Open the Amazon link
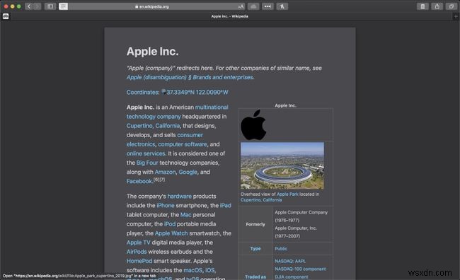The width and height of the screenshot is (460, 280). (x=165, y=172)
